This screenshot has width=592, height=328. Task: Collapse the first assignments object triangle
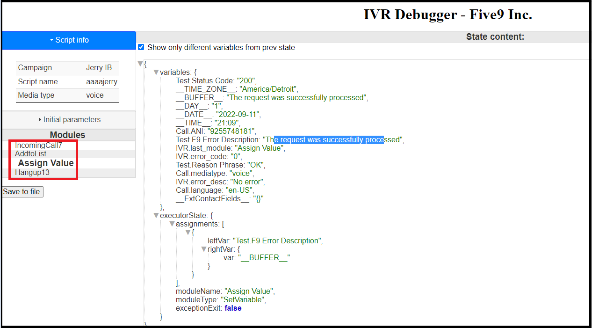coord(188,233)
